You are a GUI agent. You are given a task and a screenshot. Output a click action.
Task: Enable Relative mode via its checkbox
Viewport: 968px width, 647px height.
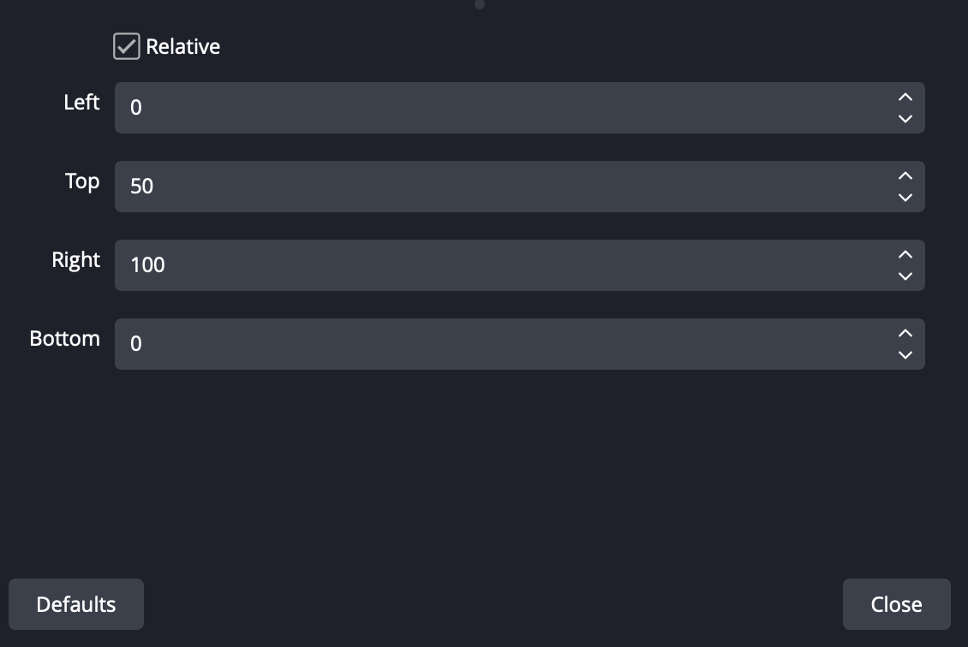pyautogui.click(x=126, y=46)
